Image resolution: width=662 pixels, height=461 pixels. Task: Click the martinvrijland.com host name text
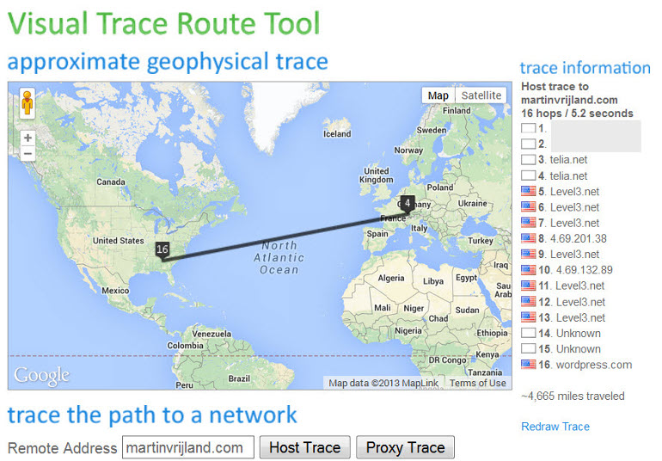(569, 100)
